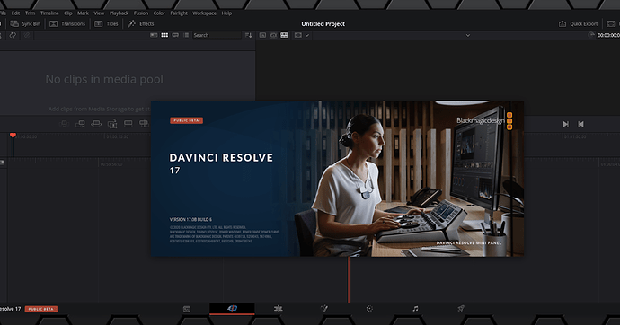Click the Public Beta badge in the bottom bar
The image size is (620, 325).
41,309
